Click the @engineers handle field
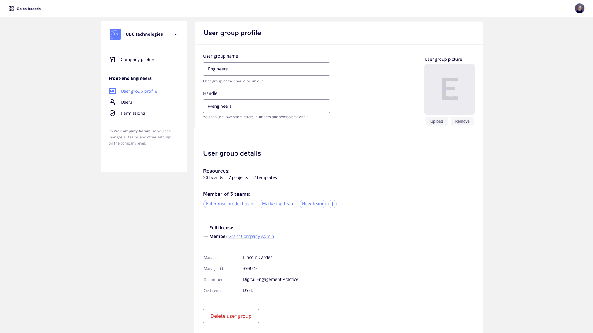Image resolution: width=593 pixels, height=333 pixels. (266, 106)
